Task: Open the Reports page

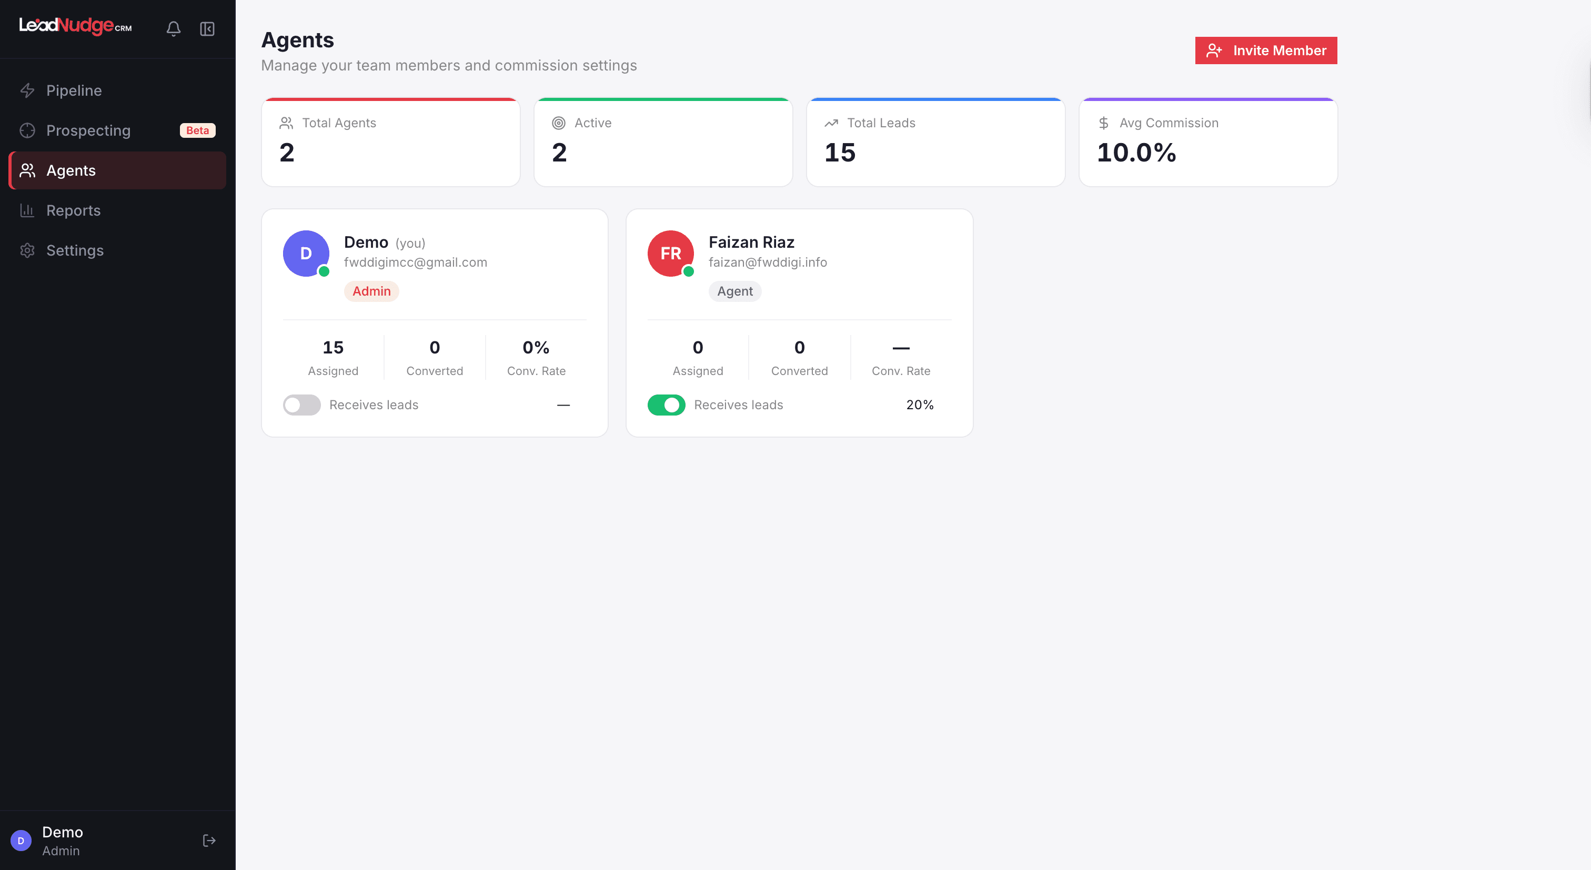Action: (x=117, y=210)
